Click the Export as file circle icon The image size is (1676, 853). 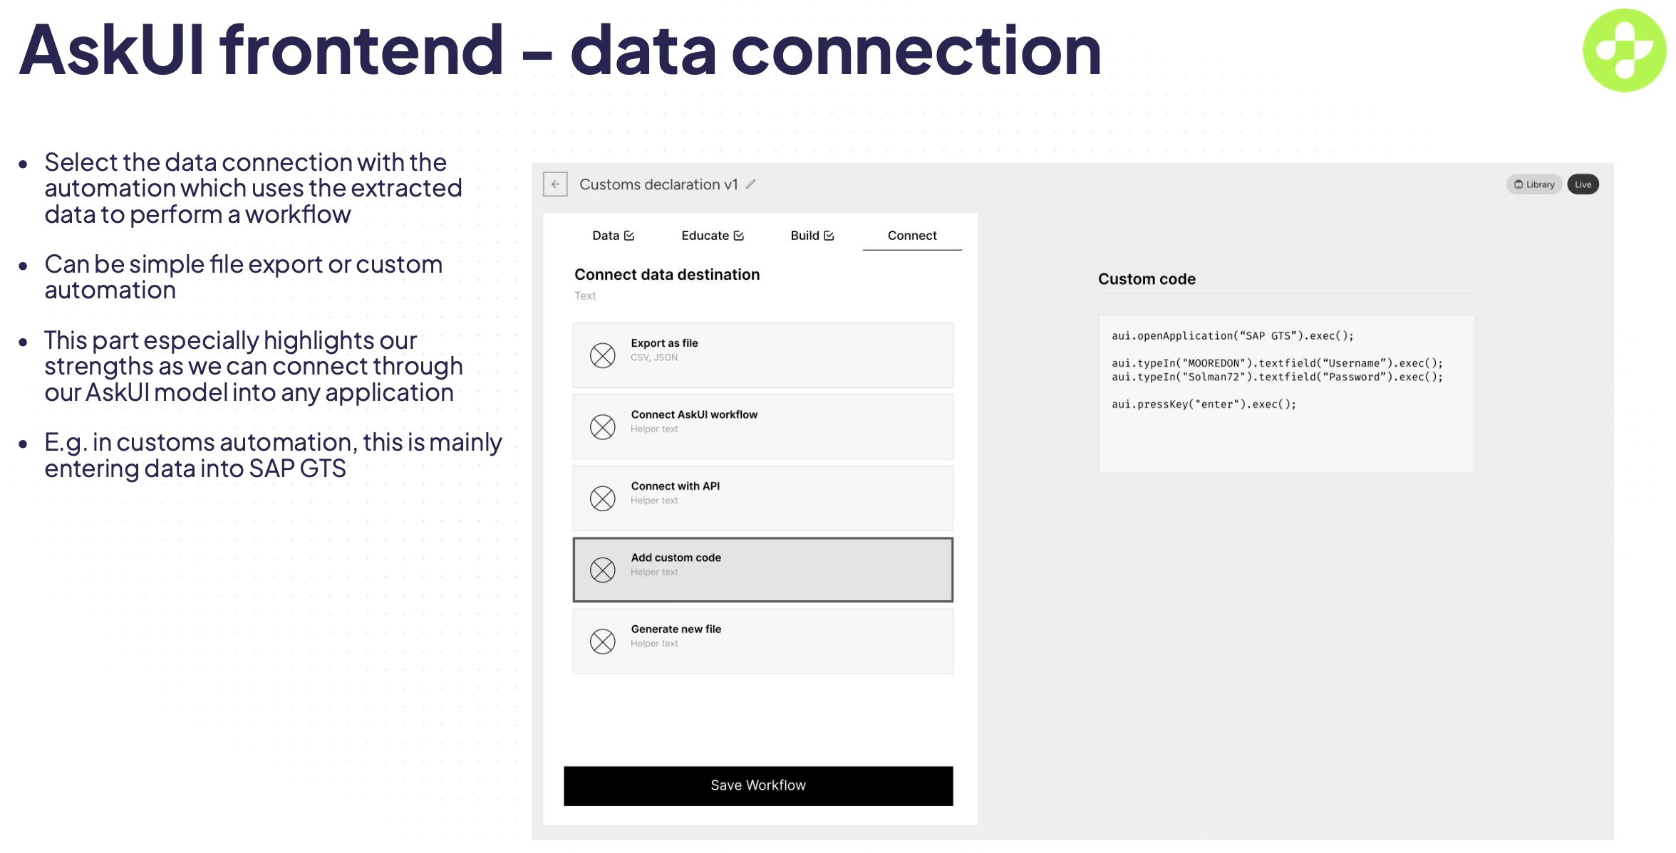click(x=602, y=355)
